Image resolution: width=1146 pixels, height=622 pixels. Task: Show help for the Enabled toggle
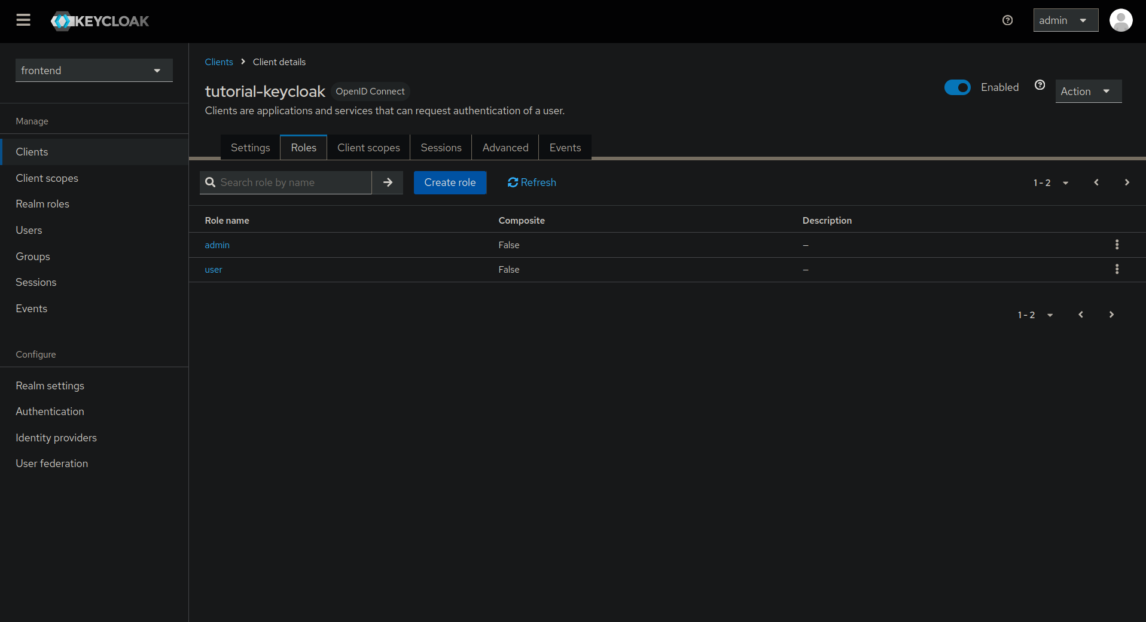click(1040, 85)
